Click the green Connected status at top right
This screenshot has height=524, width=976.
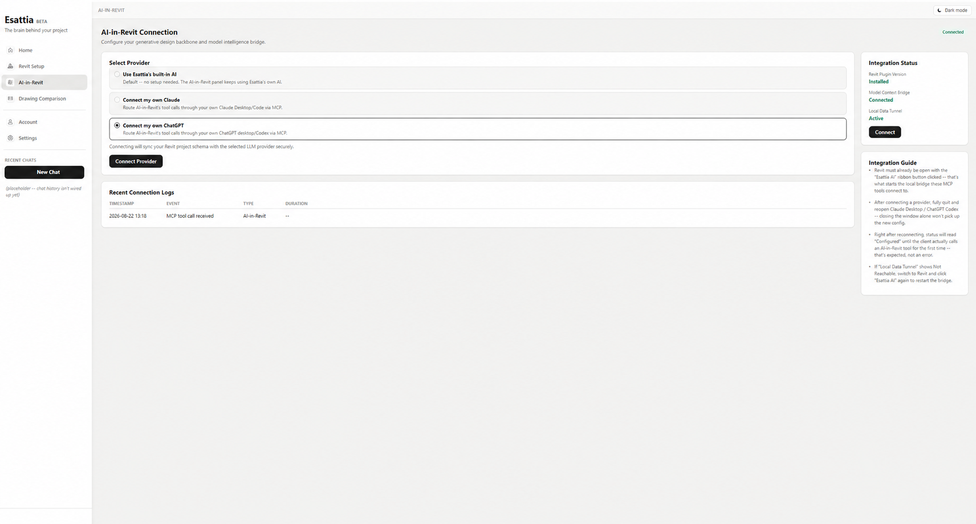[x=953, y=32]
